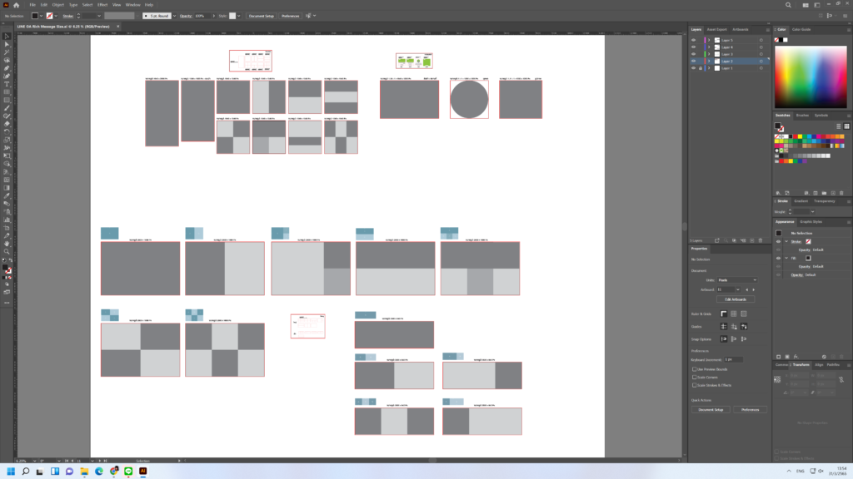853x479 pixels.
Task: Activate the Rectangle tool
Action: click(6, 100)
